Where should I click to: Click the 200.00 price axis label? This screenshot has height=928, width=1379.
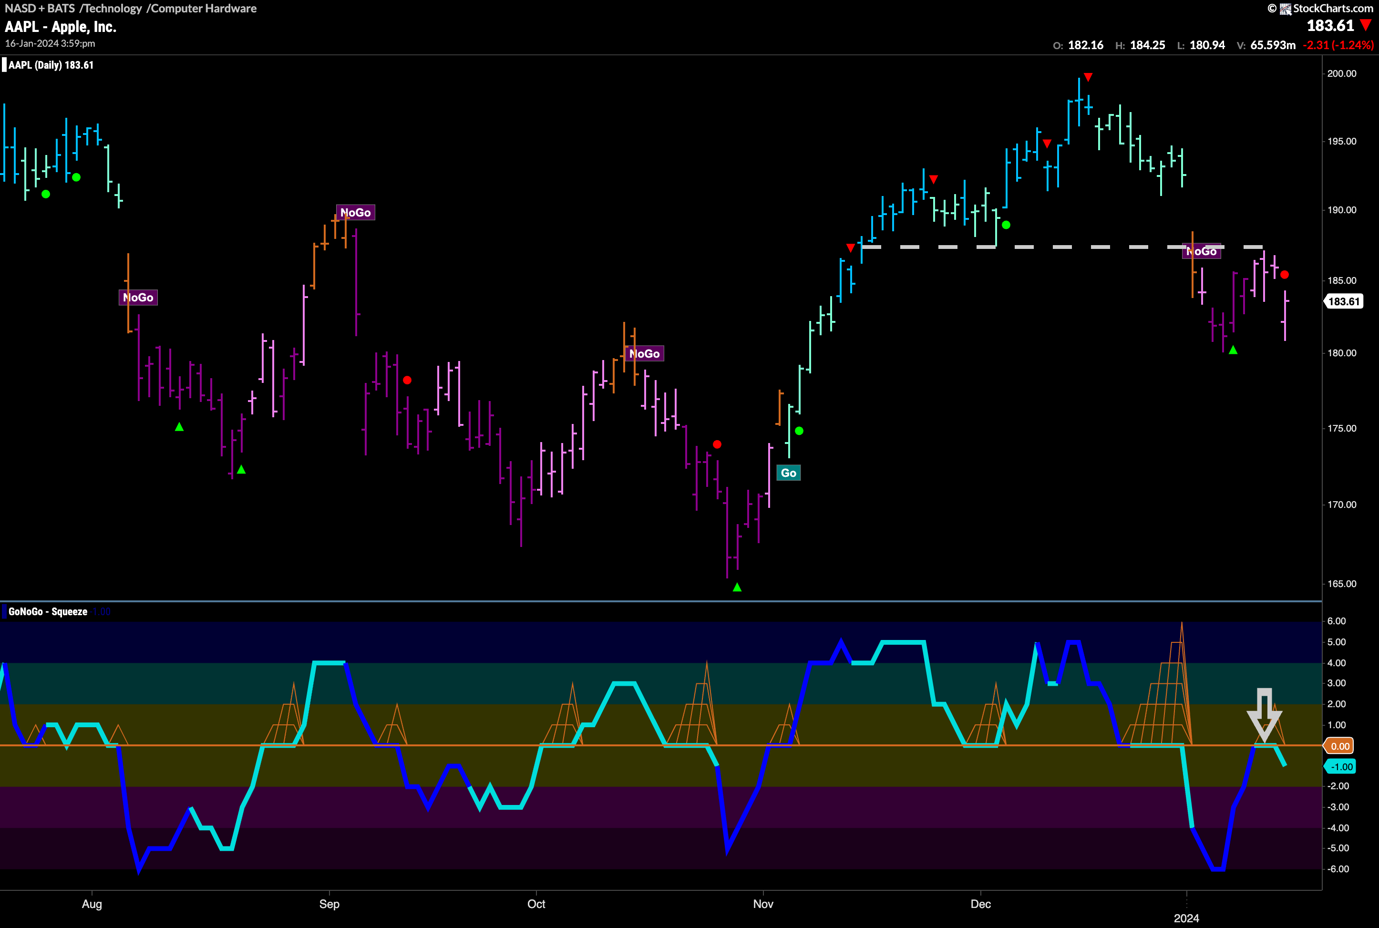click(1342, 73)
